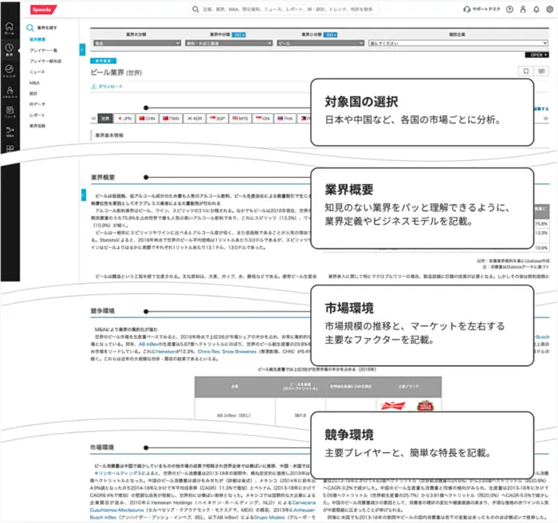This screenshot has height=523, width=558.
Task: Open the AB InBev link in 競争環境 text
Action: (148, 344)
